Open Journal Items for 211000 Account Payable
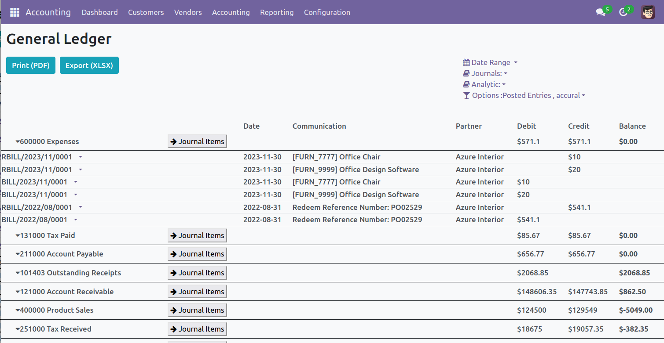This screenshot has height=343, width=664. (x=197, y=254)
